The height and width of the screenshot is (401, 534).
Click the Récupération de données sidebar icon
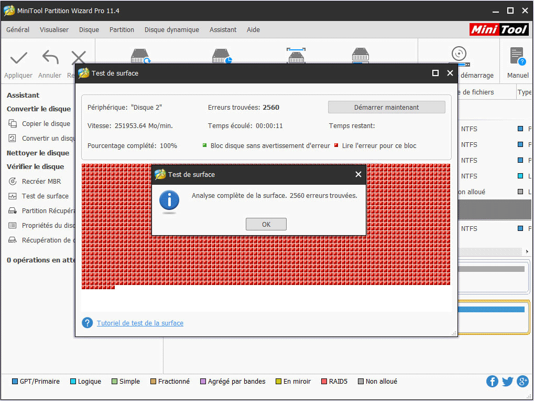[13, 240]
